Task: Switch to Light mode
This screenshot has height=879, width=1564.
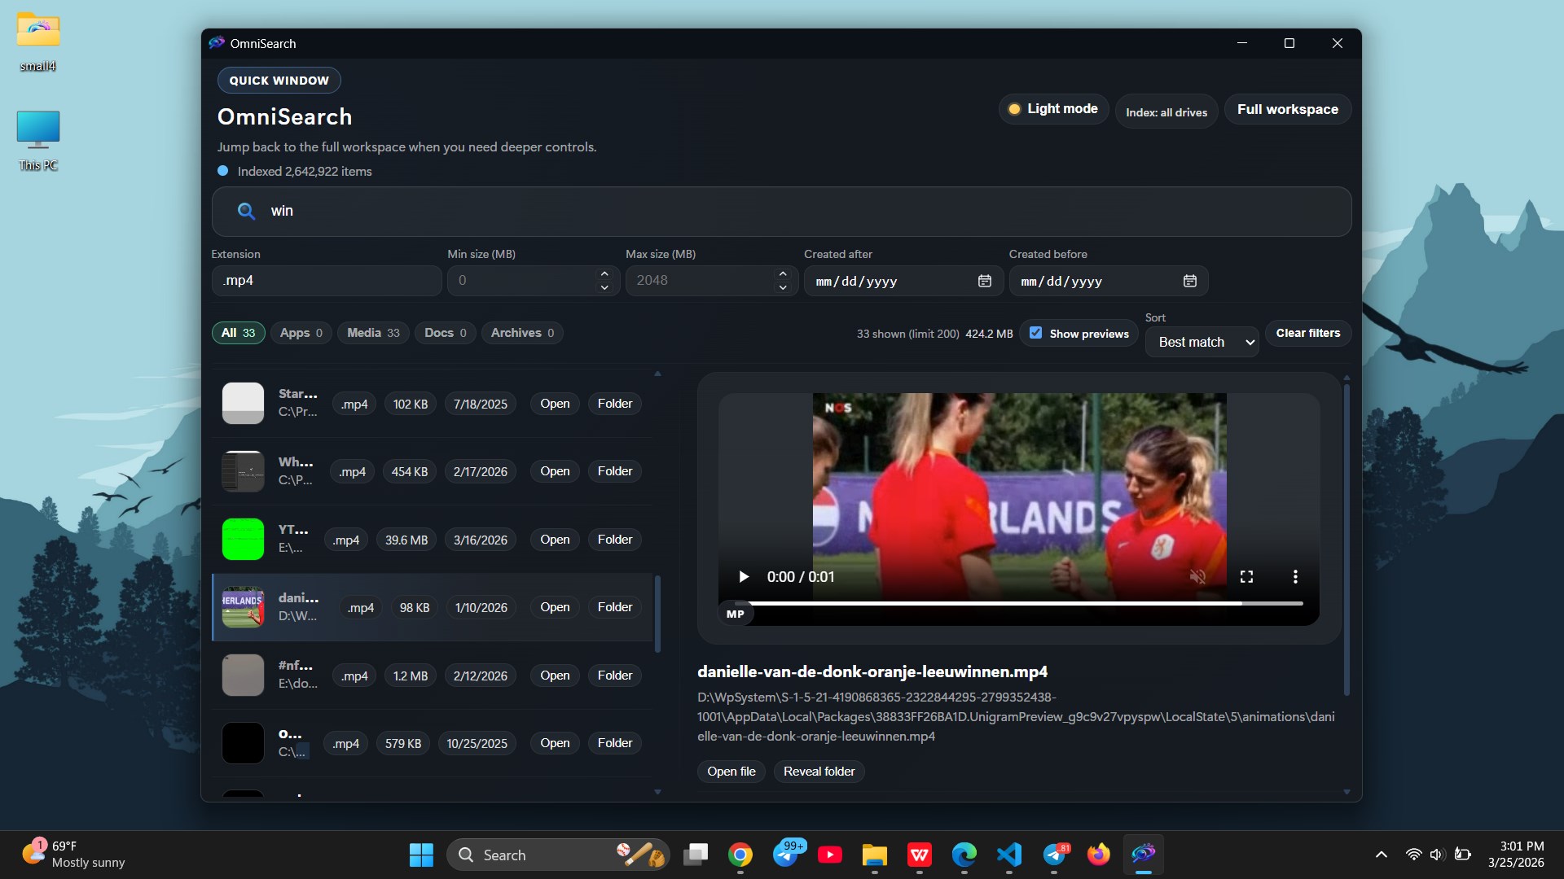Action: [x=1053, y=109]
